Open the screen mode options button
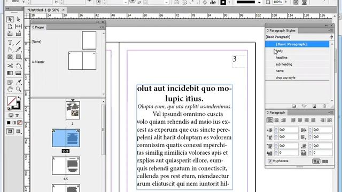The image size is (342, 192). coord(18,131)
